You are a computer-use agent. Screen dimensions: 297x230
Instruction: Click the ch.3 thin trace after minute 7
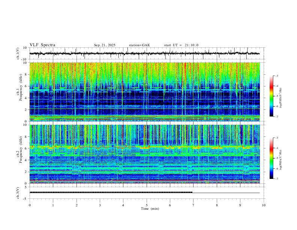click(x=226, y=193)
